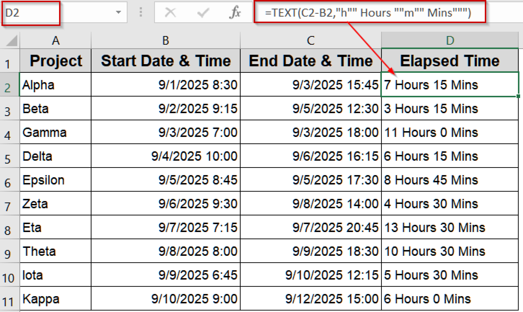
Task: Click the vertical ellipsis separator next to Name Box
Action: tap(140, 12)
